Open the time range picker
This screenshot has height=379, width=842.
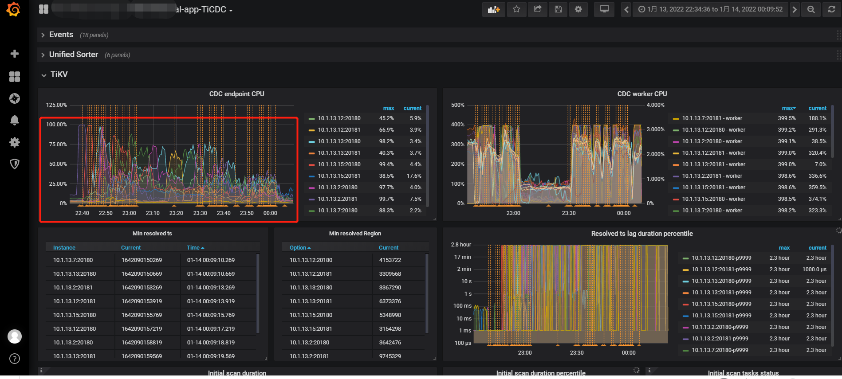click(x=710, y=9)
